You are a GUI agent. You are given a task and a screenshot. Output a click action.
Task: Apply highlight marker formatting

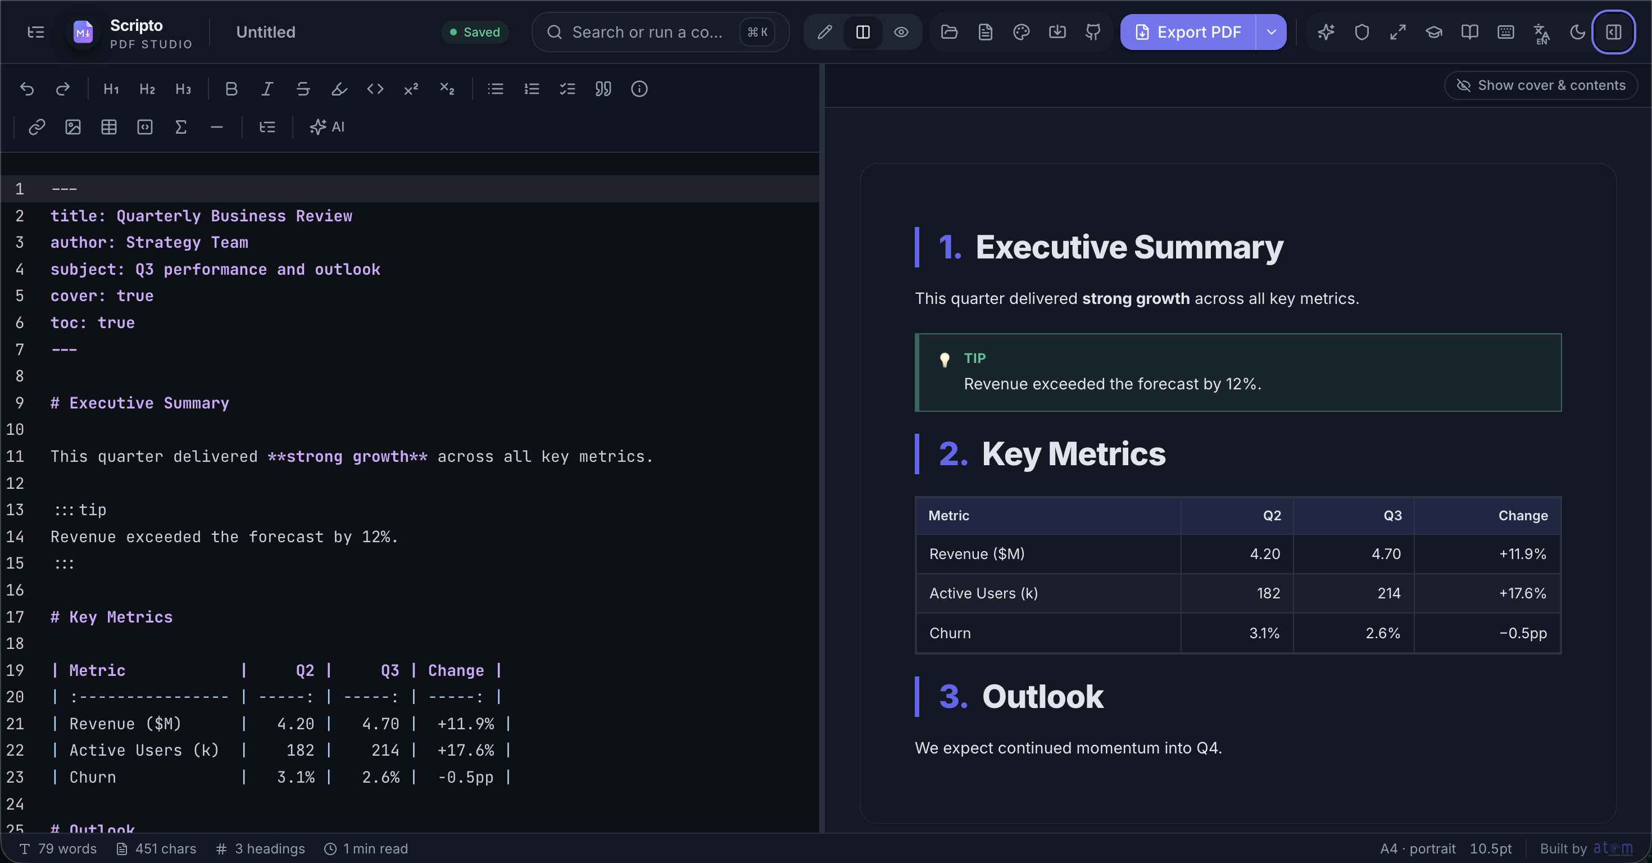coord(339,89)
